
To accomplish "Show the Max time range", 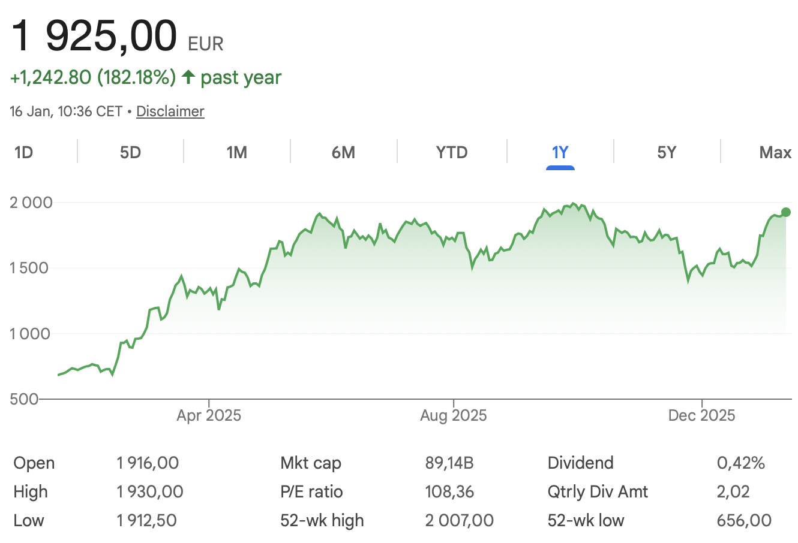I will click(x=775, y=152).
